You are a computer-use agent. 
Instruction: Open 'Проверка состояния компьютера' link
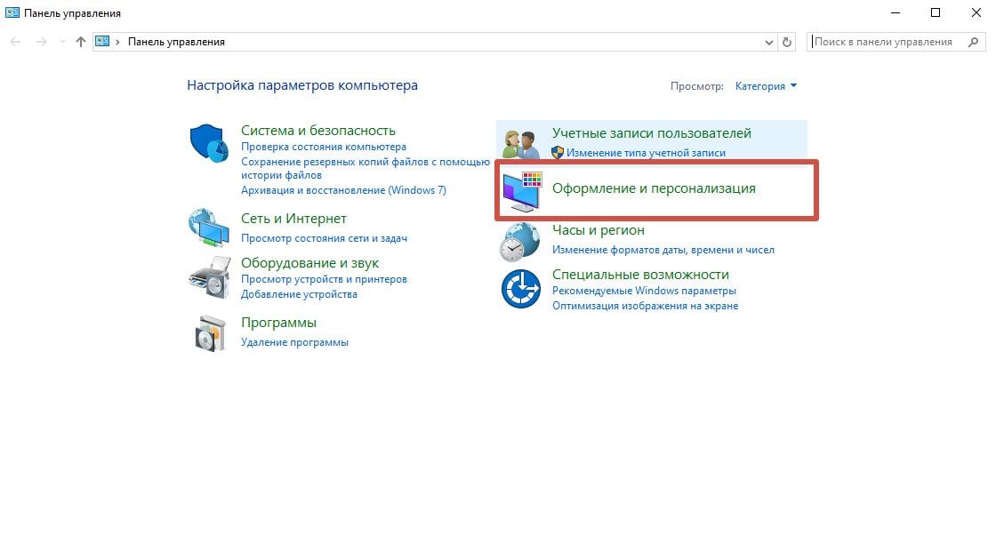(x=324, y=147)
